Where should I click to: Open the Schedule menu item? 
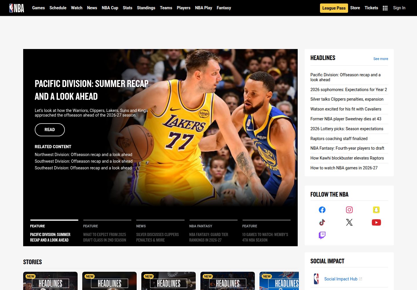point(58,8)
